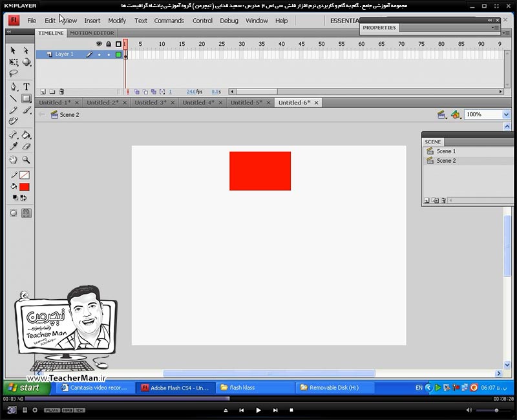Select the Brush tool
517x420 pixels.
26,110
